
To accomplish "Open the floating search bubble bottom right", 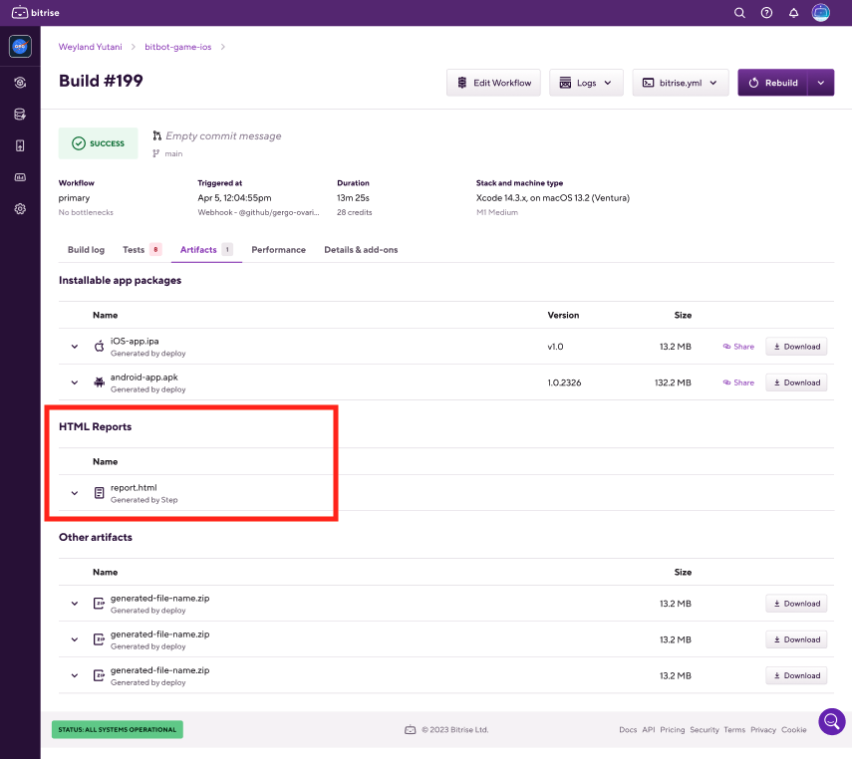I will 831,721.
